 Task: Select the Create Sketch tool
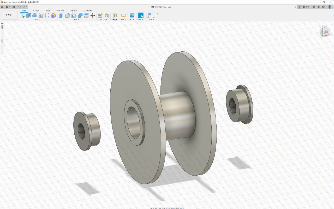pos(22,15)
